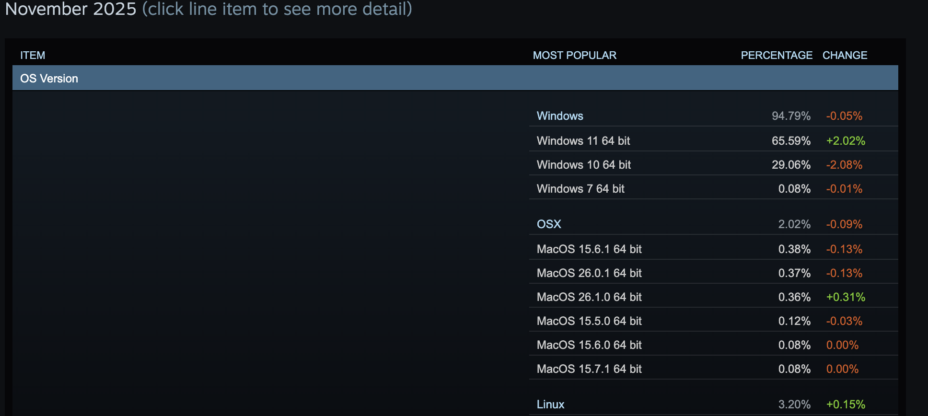Click the MOST POPULAR column header
928x416 pixels.
(574, 56)
